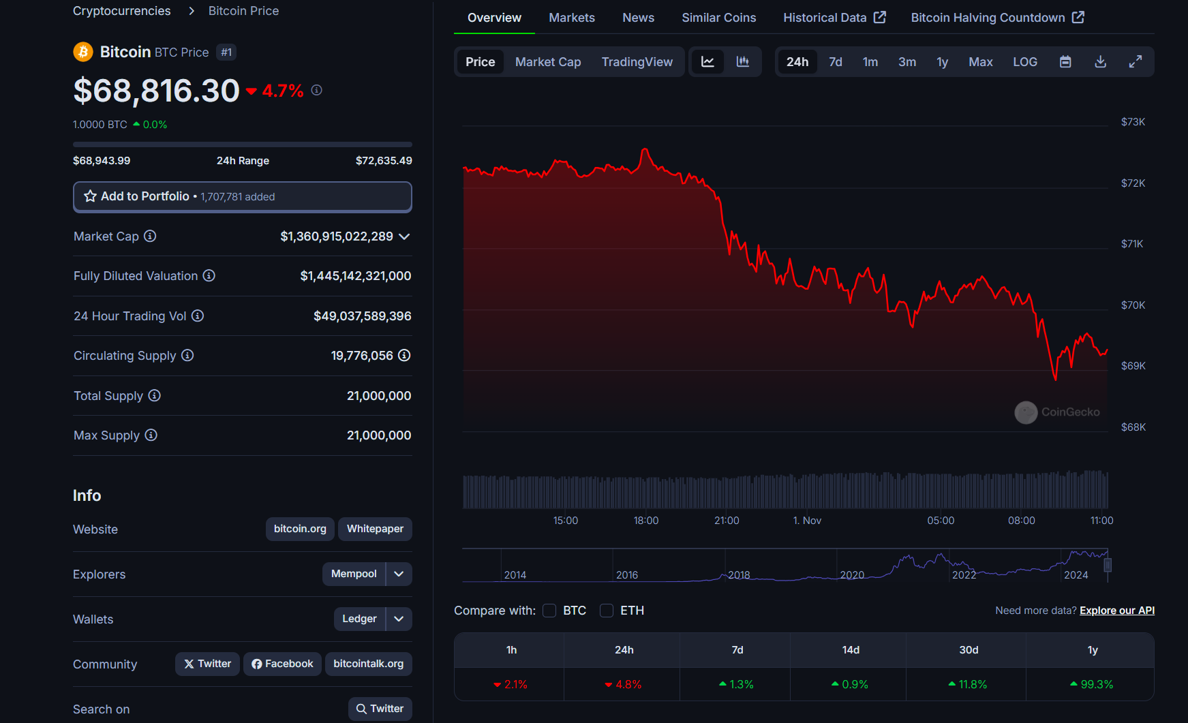This screenshot has width=1188, height=723.
Task: Select the 7d chart timeframe
Action: (835, 61)
